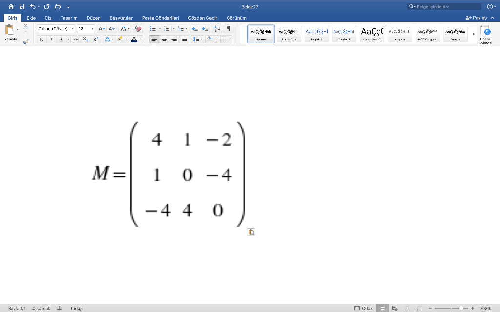500x312 pixels.
Task: Apply strikethrough formatting
Action: pyautogui.click(x=76, y=39)
